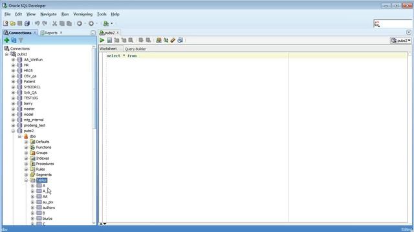This screenshot has height=232, width=414.
Task: Click the Copy toolbar icon
Action: (62, 23)
